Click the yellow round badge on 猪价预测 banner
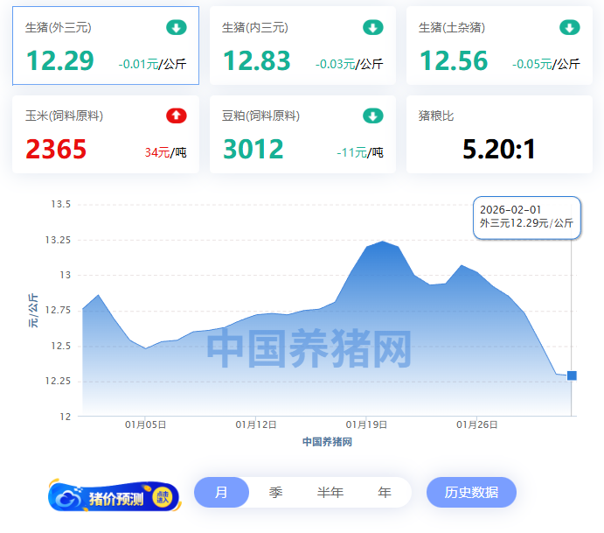 coord(163,497)
